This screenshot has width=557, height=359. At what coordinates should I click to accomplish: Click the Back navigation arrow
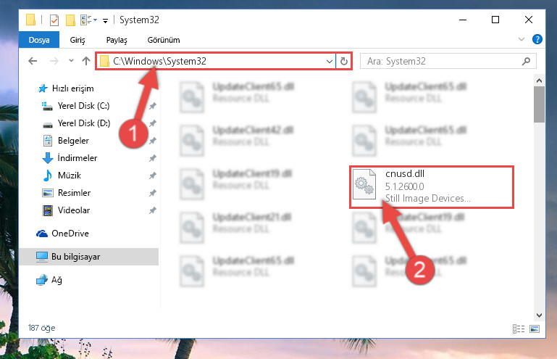pyautogui.click(x=33, y=61)
